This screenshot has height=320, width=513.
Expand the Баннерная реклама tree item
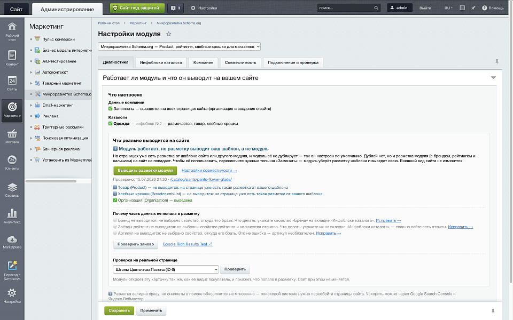(x=31, y=149)
